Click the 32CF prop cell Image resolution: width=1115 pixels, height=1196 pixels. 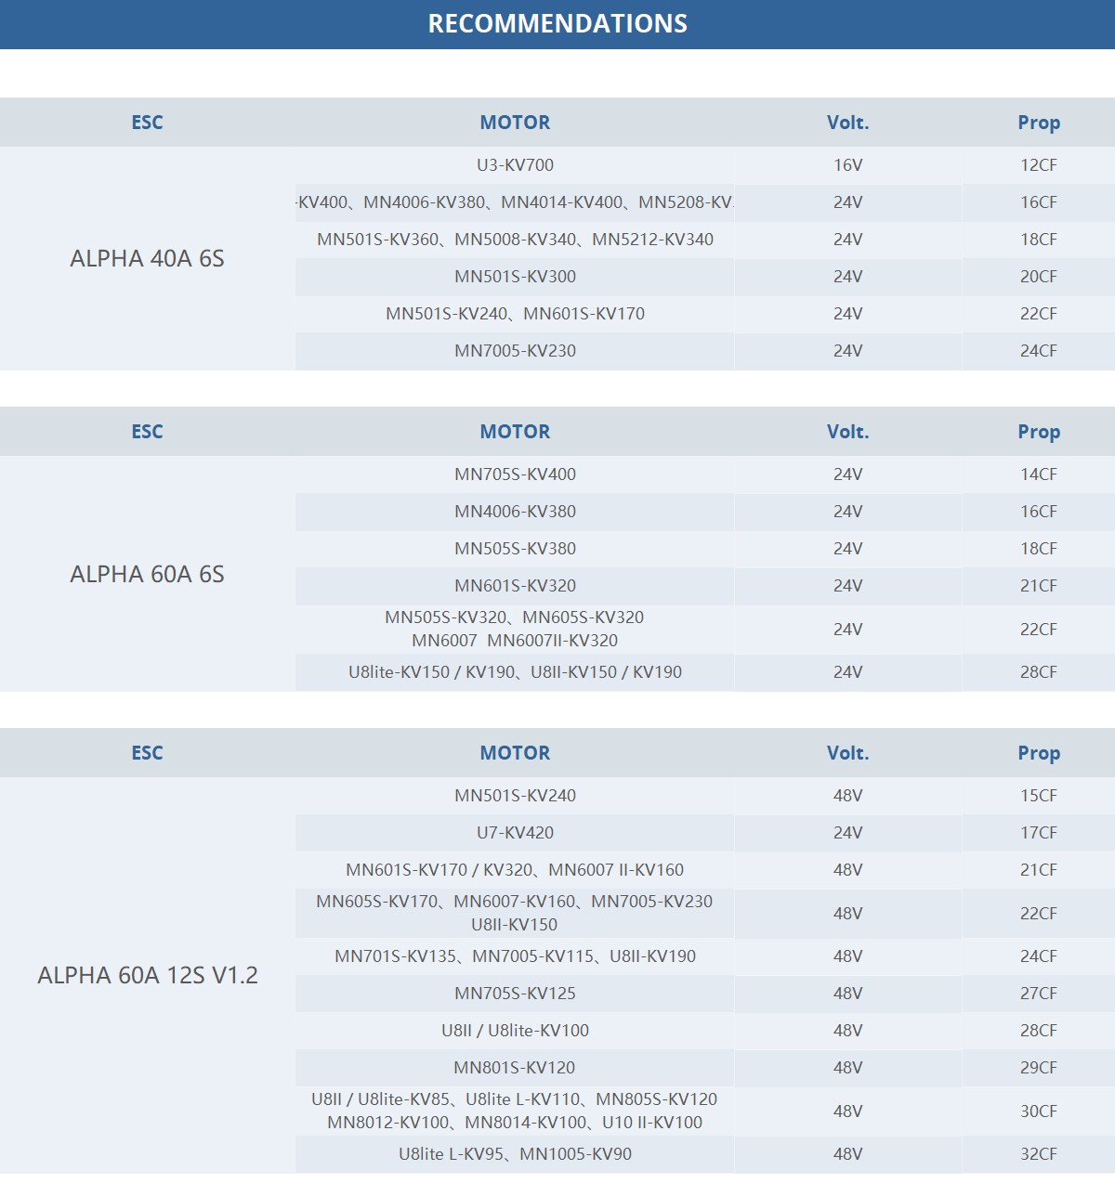click(x=1039, y=1154)
